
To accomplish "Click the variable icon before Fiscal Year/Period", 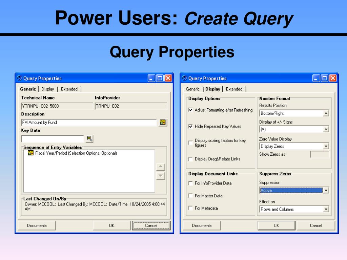I will [30, 153].
